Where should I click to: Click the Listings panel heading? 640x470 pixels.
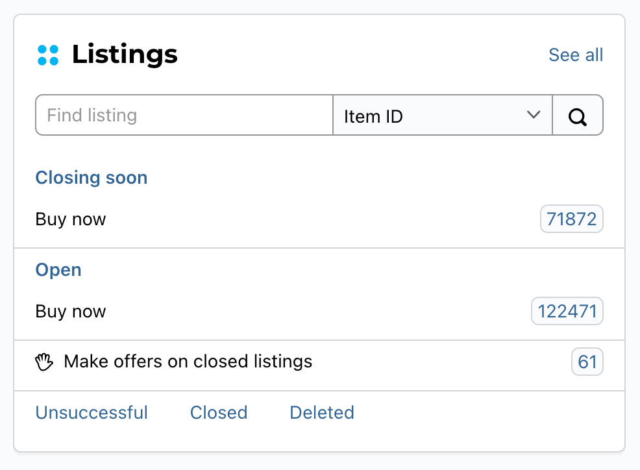click(x=125, y=55)
